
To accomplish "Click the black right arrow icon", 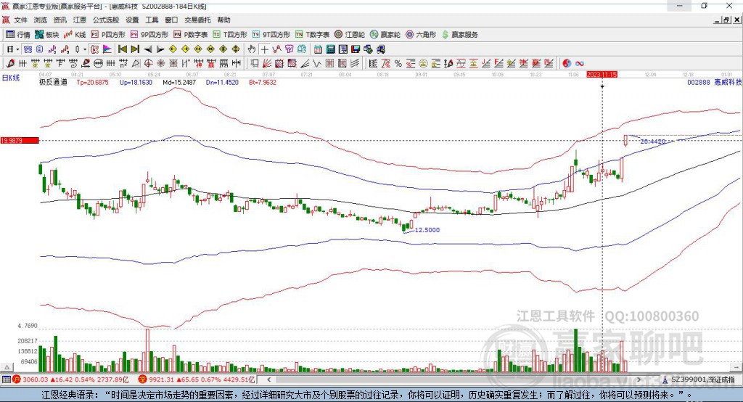I will point(160,49).
